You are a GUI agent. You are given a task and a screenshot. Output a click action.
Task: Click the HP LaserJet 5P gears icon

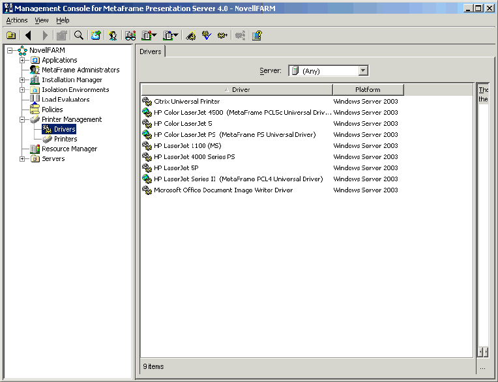tap(147, 168)
